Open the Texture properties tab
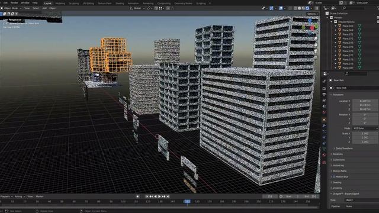 [x=324, y=162]
